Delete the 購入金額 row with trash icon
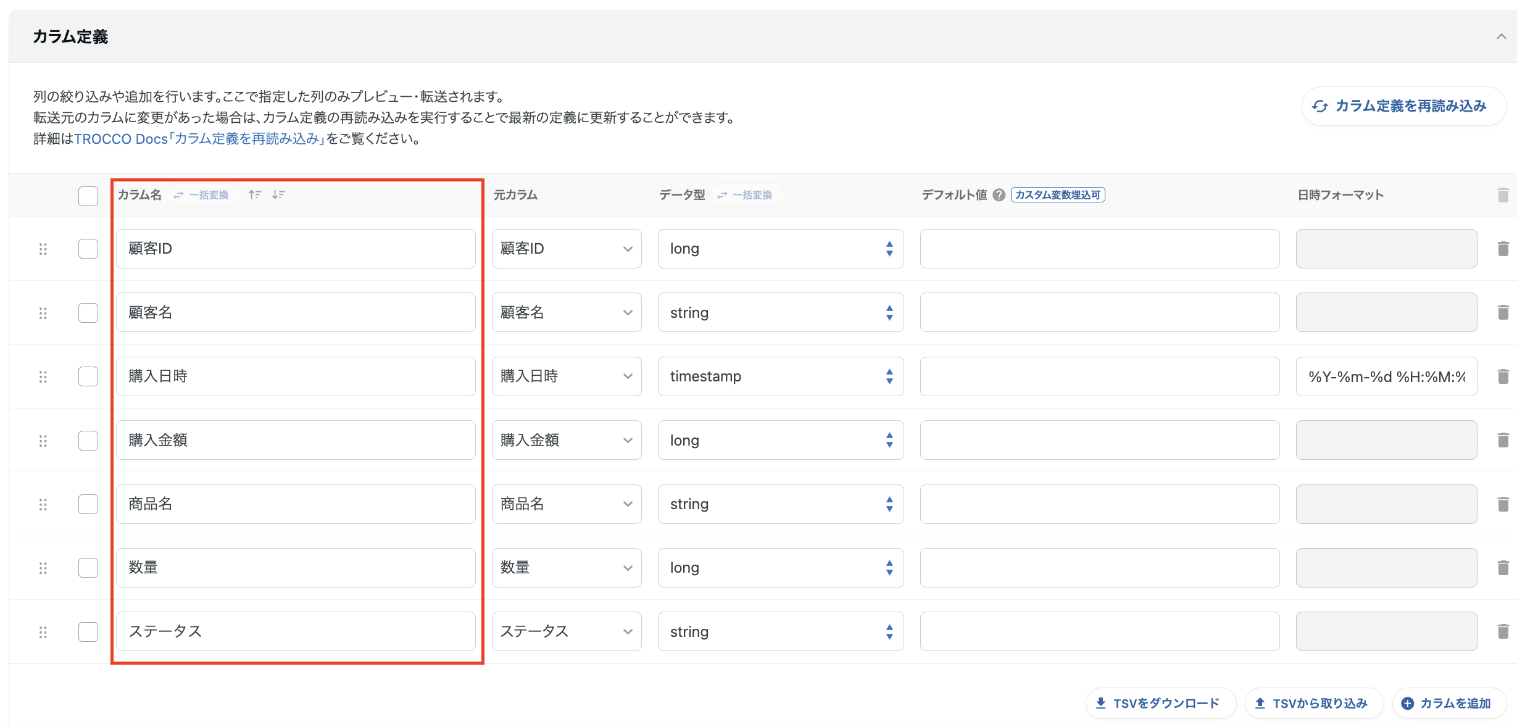Screen dimensions: 1517x727 (1503, 440)
